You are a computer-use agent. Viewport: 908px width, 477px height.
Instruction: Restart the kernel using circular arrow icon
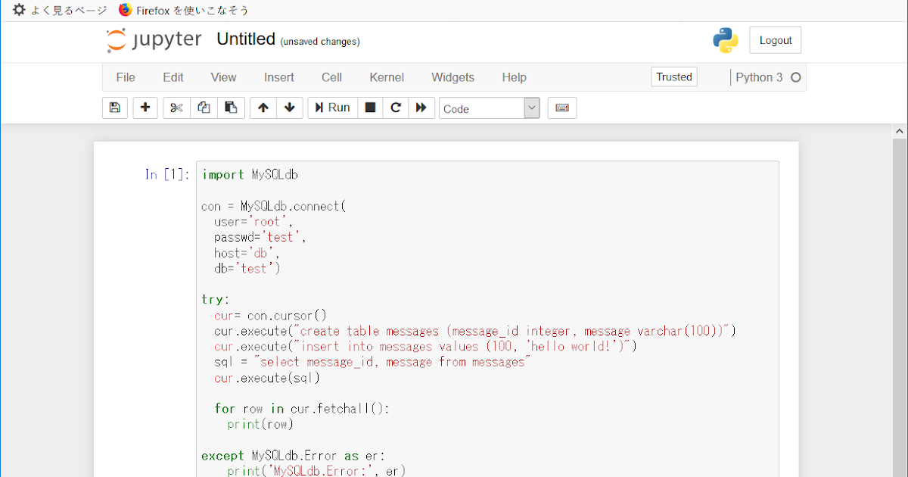pyautogui.click(x=395, y=108)
